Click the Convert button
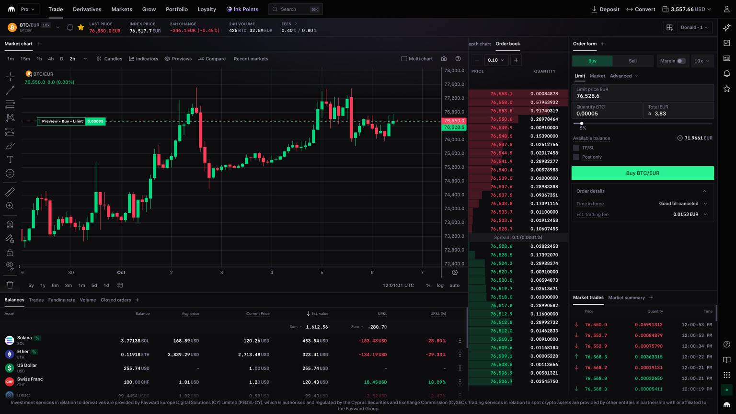This screenshot has height=414, width=736. click(641, 9)
